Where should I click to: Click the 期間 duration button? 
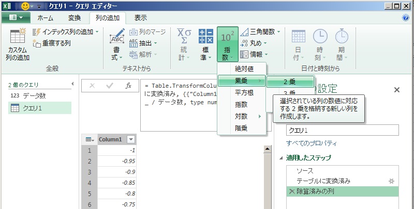pyautogui.click(x=342, y=45)
